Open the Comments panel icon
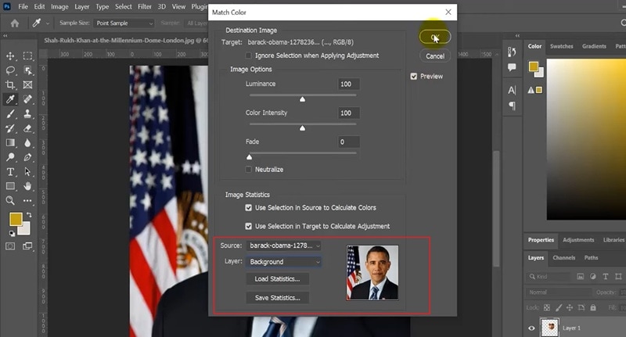 pyautogui.click(x=512, y=67)
